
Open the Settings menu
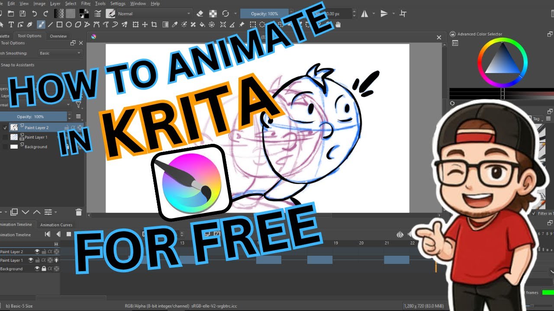(x=118, y=3)
